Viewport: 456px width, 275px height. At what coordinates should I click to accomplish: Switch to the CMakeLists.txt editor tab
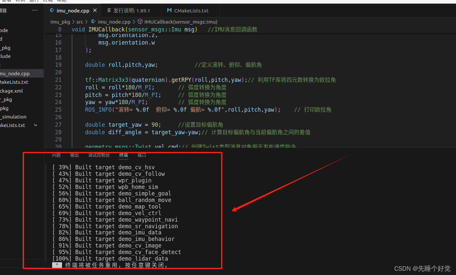191,10
